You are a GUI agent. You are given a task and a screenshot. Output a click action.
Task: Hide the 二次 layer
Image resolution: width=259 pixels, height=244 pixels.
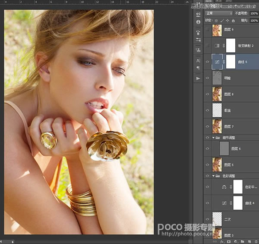(207, 219)
